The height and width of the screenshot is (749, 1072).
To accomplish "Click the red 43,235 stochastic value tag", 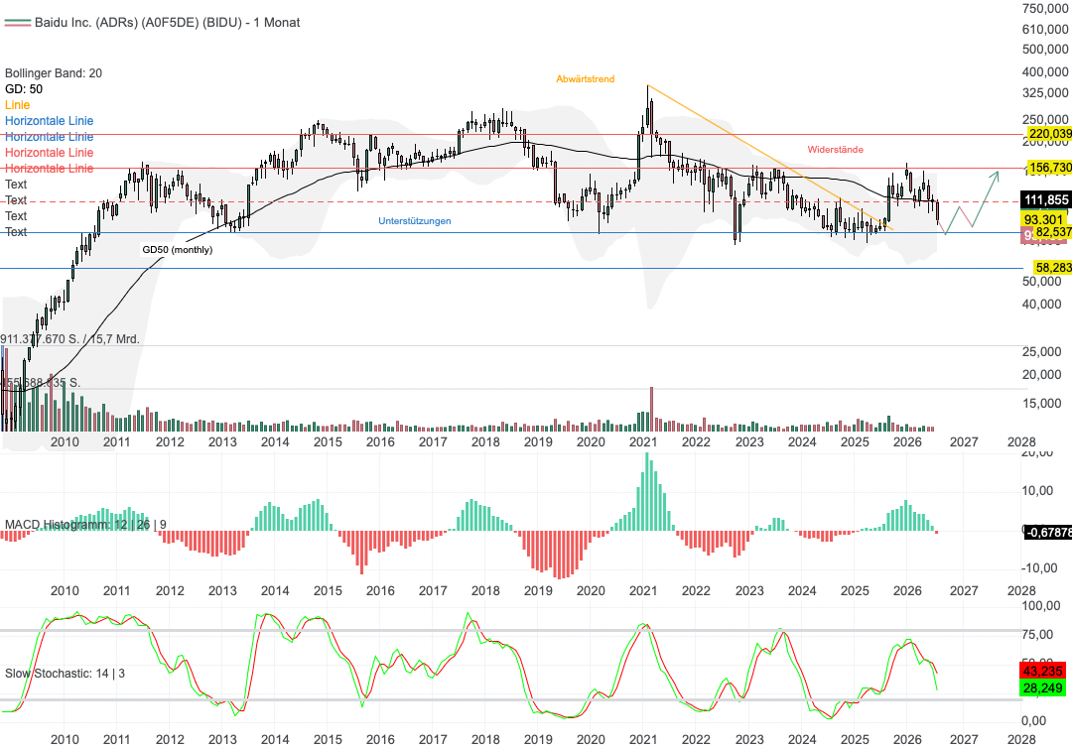I will (x=1042, y=671).
